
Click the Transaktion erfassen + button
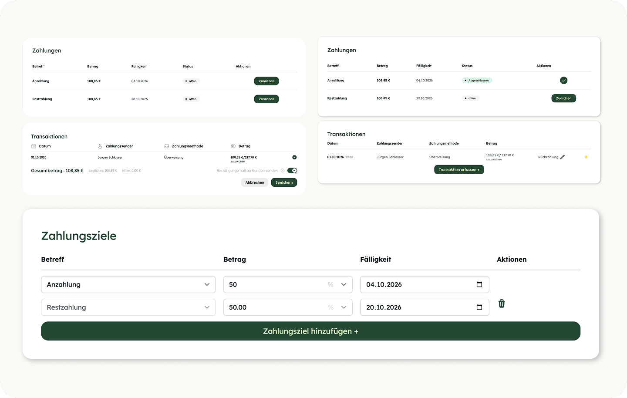459,170
